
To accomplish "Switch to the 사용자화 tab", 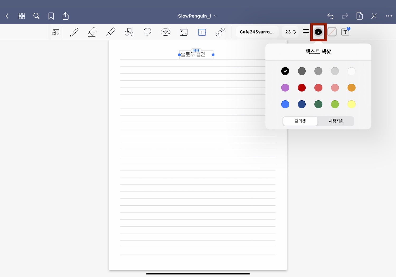I will click(x=336, y=121).
